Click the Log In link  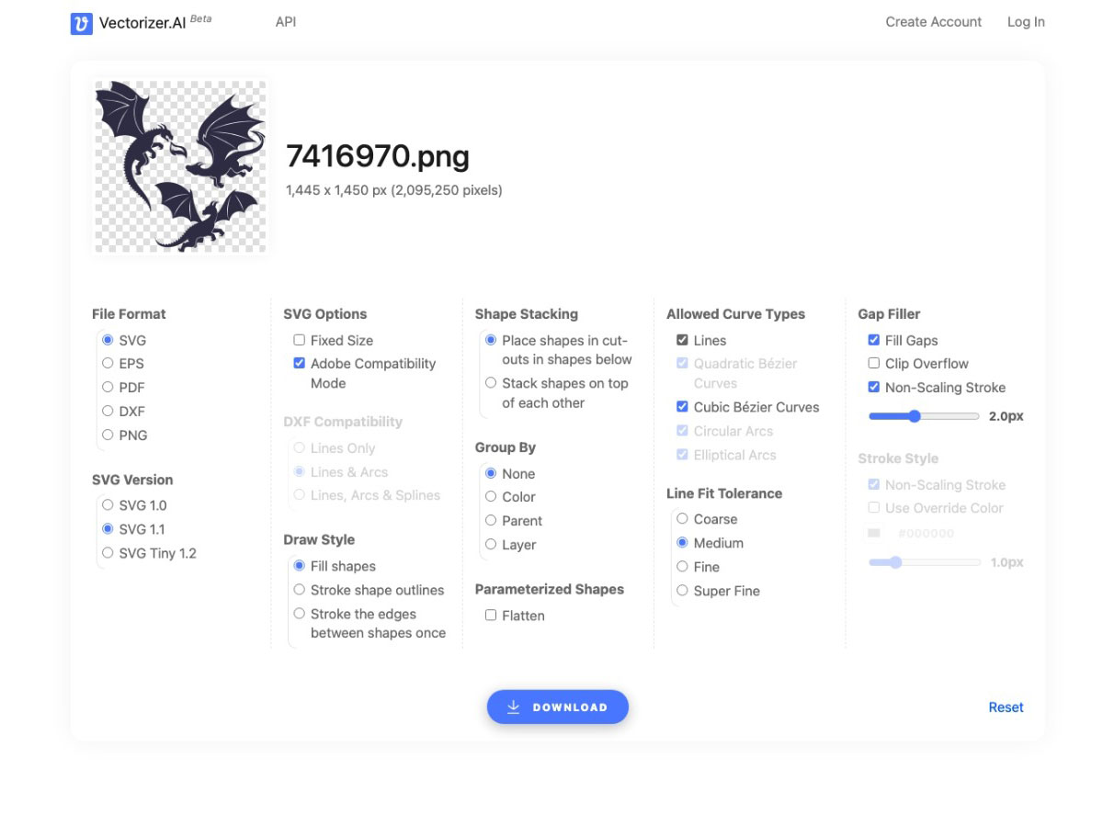pos(1026,22)
